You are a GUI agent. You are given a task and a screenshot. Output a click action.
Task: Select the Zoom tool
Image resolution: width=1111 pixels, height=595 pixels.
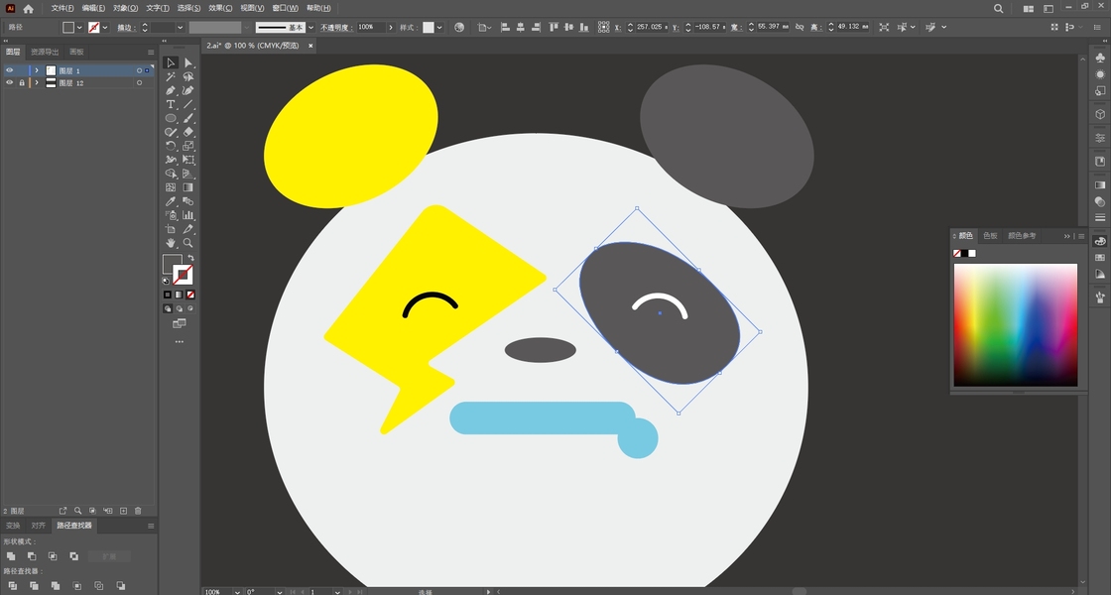187,243
